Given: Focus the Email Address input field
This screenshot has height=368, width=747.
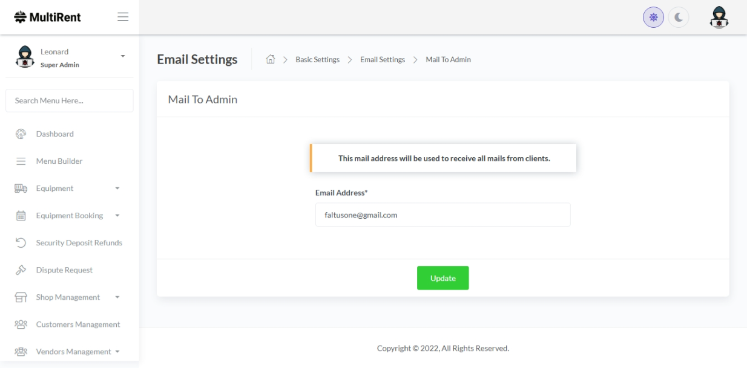Looking at the screenshot, I should pyautogui.click(x=443, y=215).
